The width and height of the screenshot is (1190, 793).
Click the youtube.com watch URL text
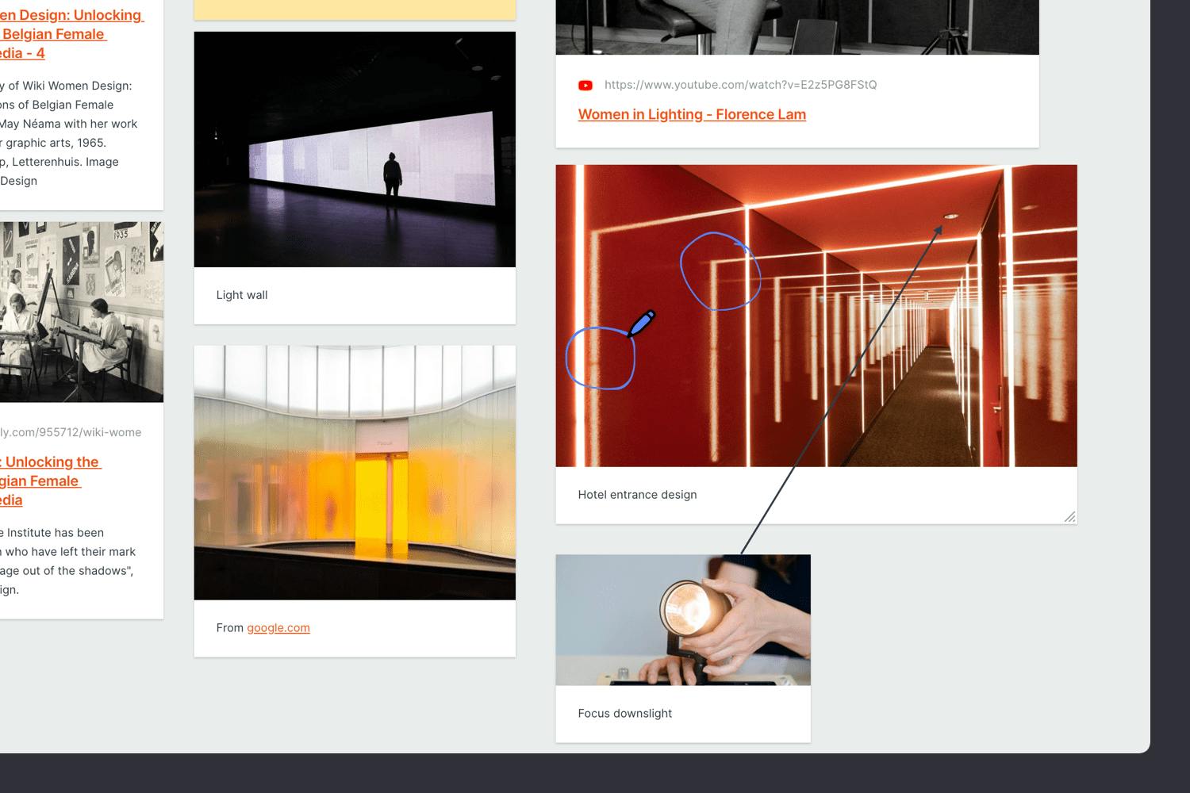739,85
